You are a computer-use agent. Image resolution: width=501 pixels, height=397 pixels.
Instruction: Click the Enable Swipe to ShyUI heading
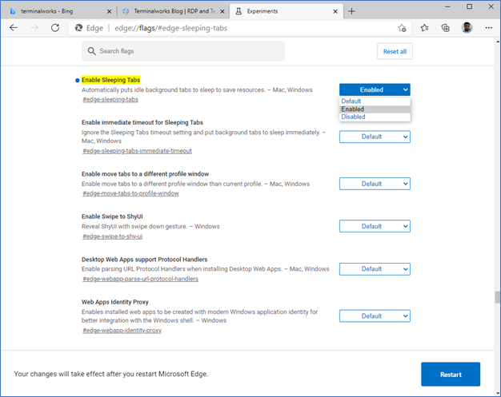112,216
